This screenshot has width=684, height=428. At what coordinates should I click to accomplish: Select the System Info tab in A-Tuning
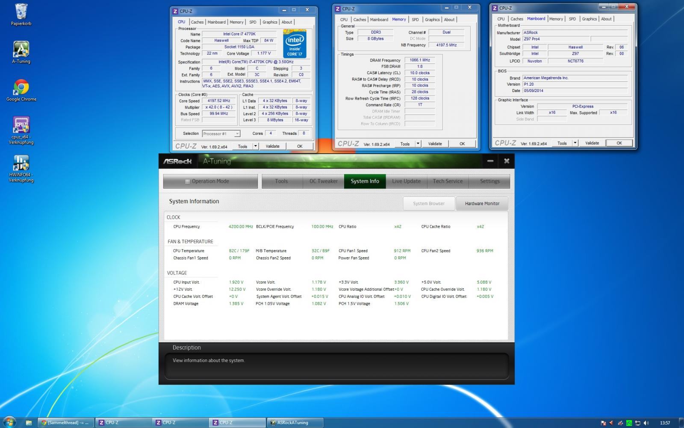tap(365, 181)
